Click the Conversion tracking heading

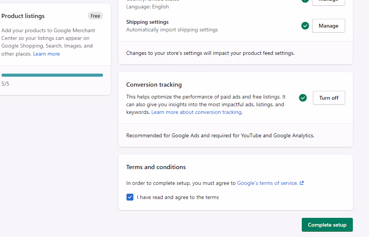154,84
